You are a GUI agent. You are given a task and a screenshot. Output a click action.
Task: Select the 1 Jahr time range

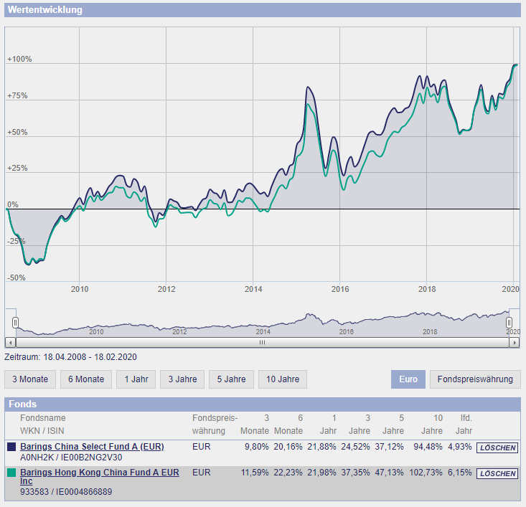tap(136, 379)
